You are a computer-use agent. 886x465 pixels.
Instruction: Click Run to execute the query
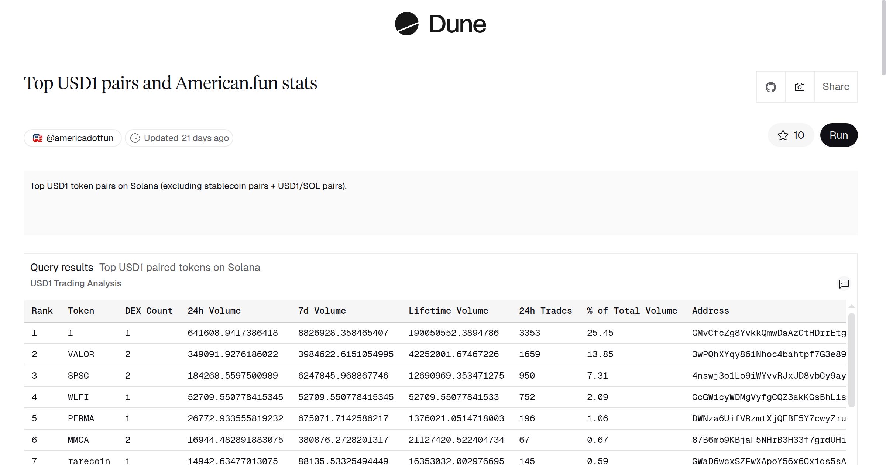[839, 135]
